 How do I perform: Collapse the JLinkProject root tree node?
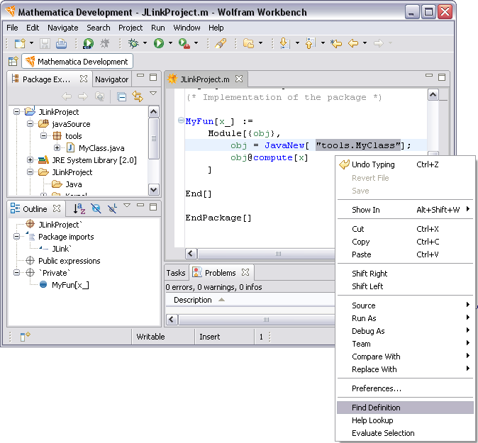[16, 112]
